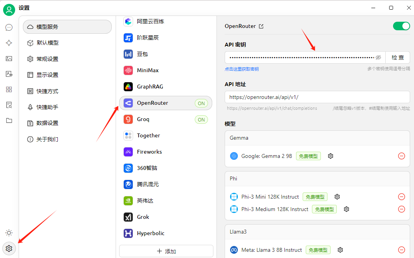
Task: Open the knowledge base sidebar icon
Action: click(9, 105)
